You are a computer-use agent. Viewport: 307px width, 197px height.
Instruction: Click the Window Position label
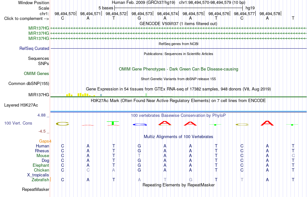coord(34,3)
